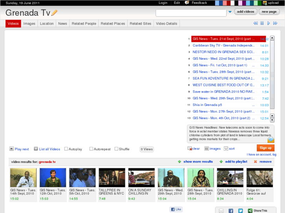Share via the email envelope icon
Image resolution: width=285 pixels, height=213 pixels.
(x=221, y=211)
